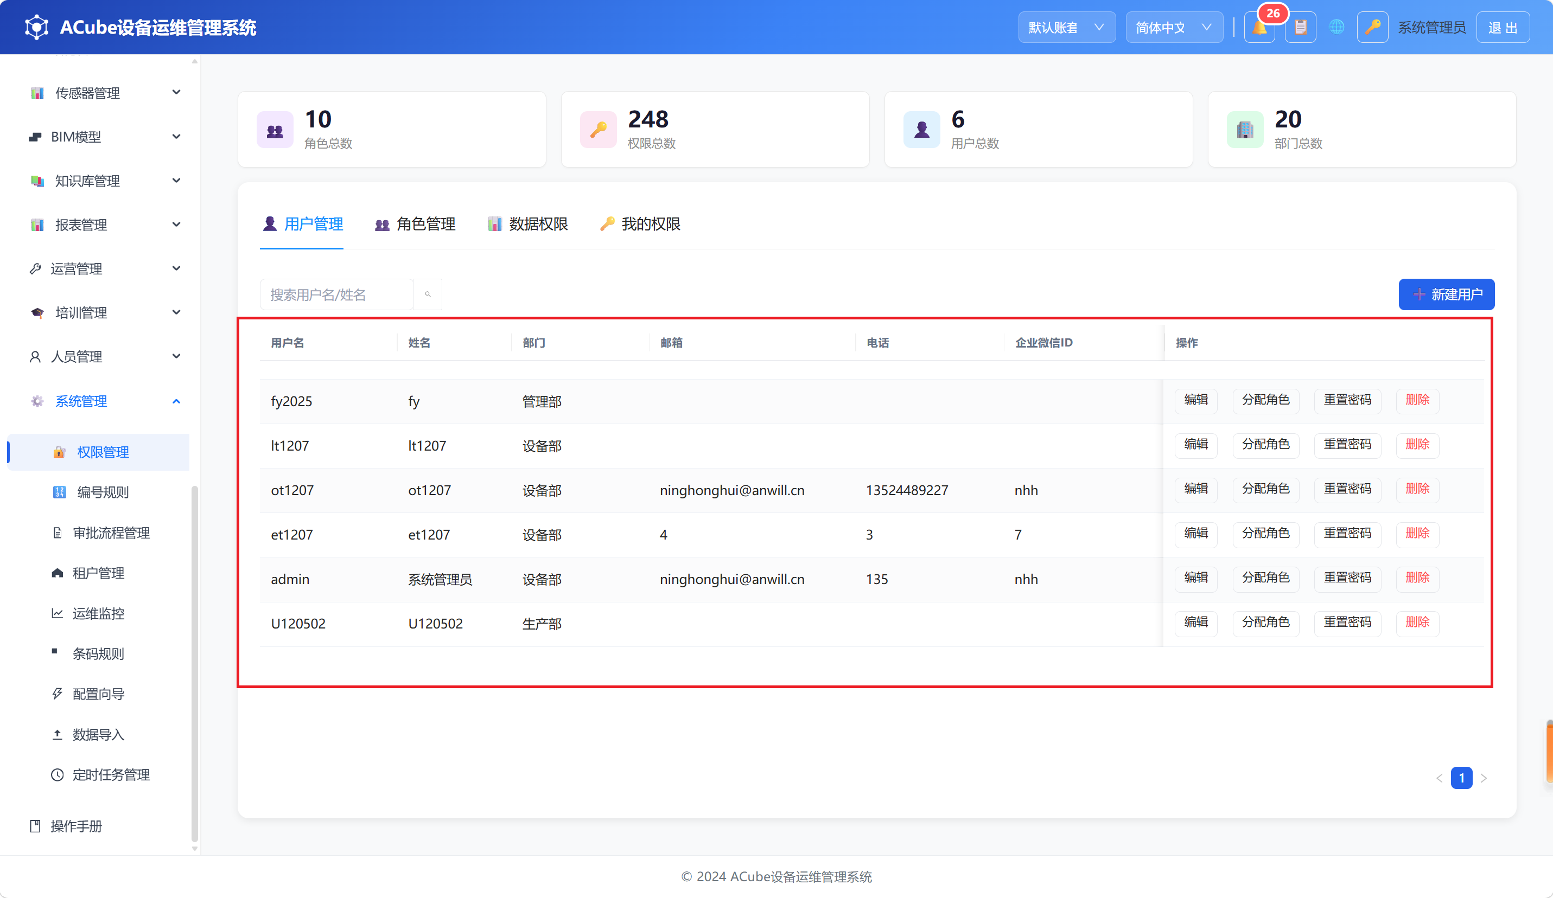Viewport: 1553px width, 898px height.
Task: Click the search magnifier button
Action: (428, 294)
